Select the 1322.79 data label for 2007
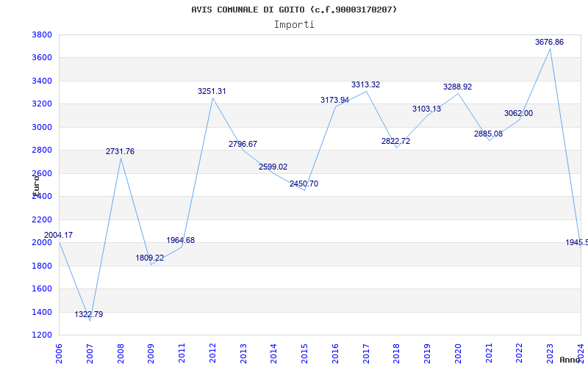The height and width of the screenshot is (367, 588). point(88,314)
